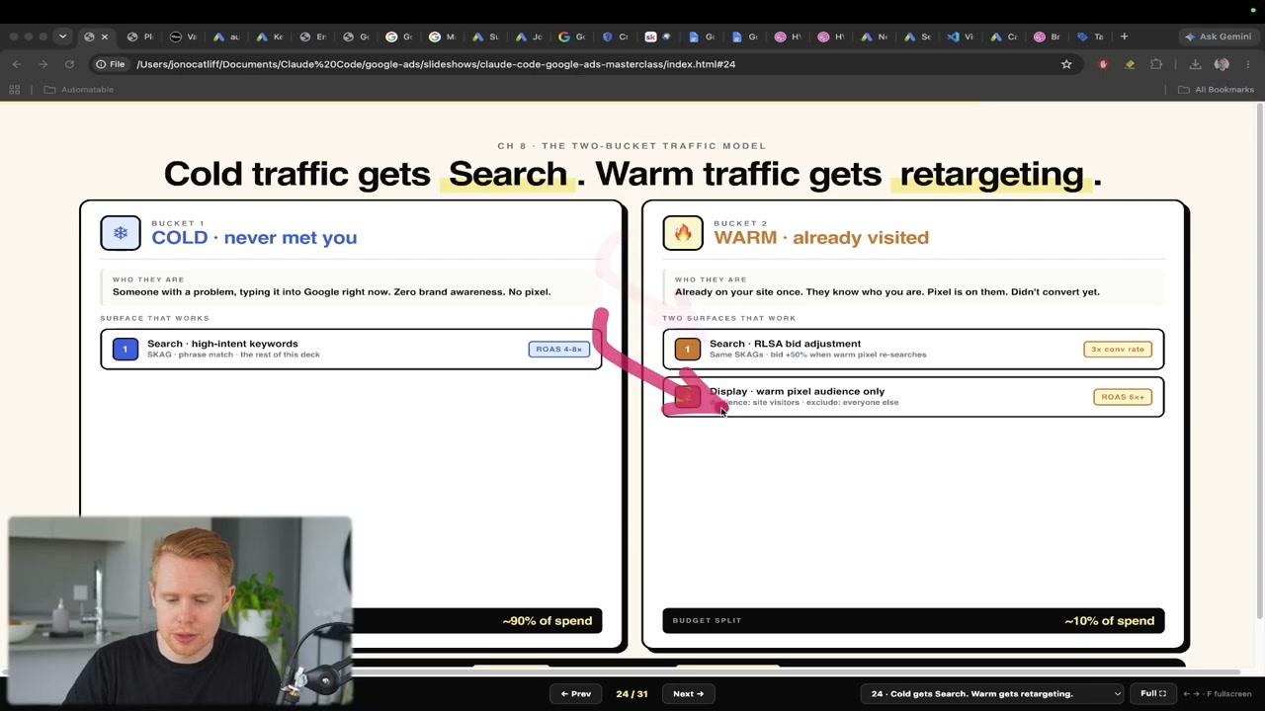
Task: Open the Chrome three-dot menu
Action: coord(1247,64)
